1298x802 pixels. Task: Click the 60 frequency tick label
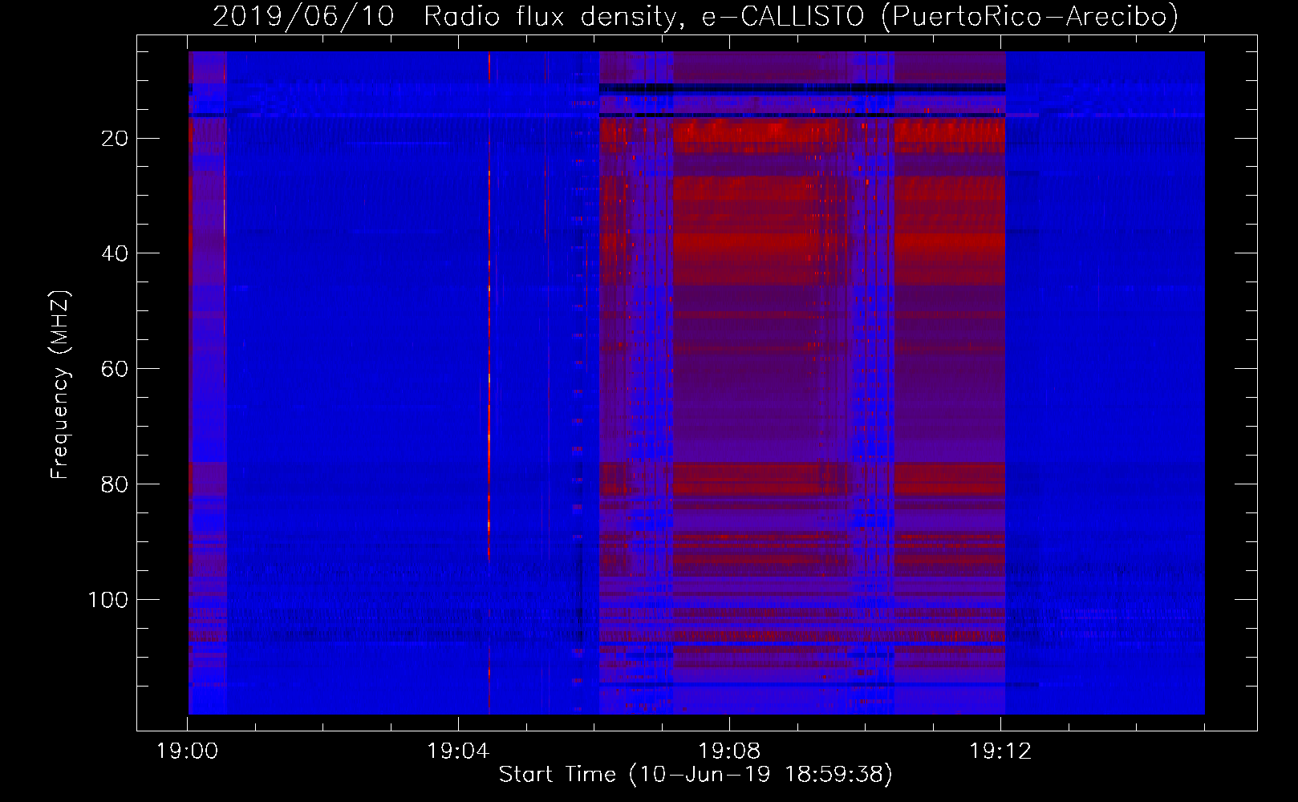tap(115, 369)
